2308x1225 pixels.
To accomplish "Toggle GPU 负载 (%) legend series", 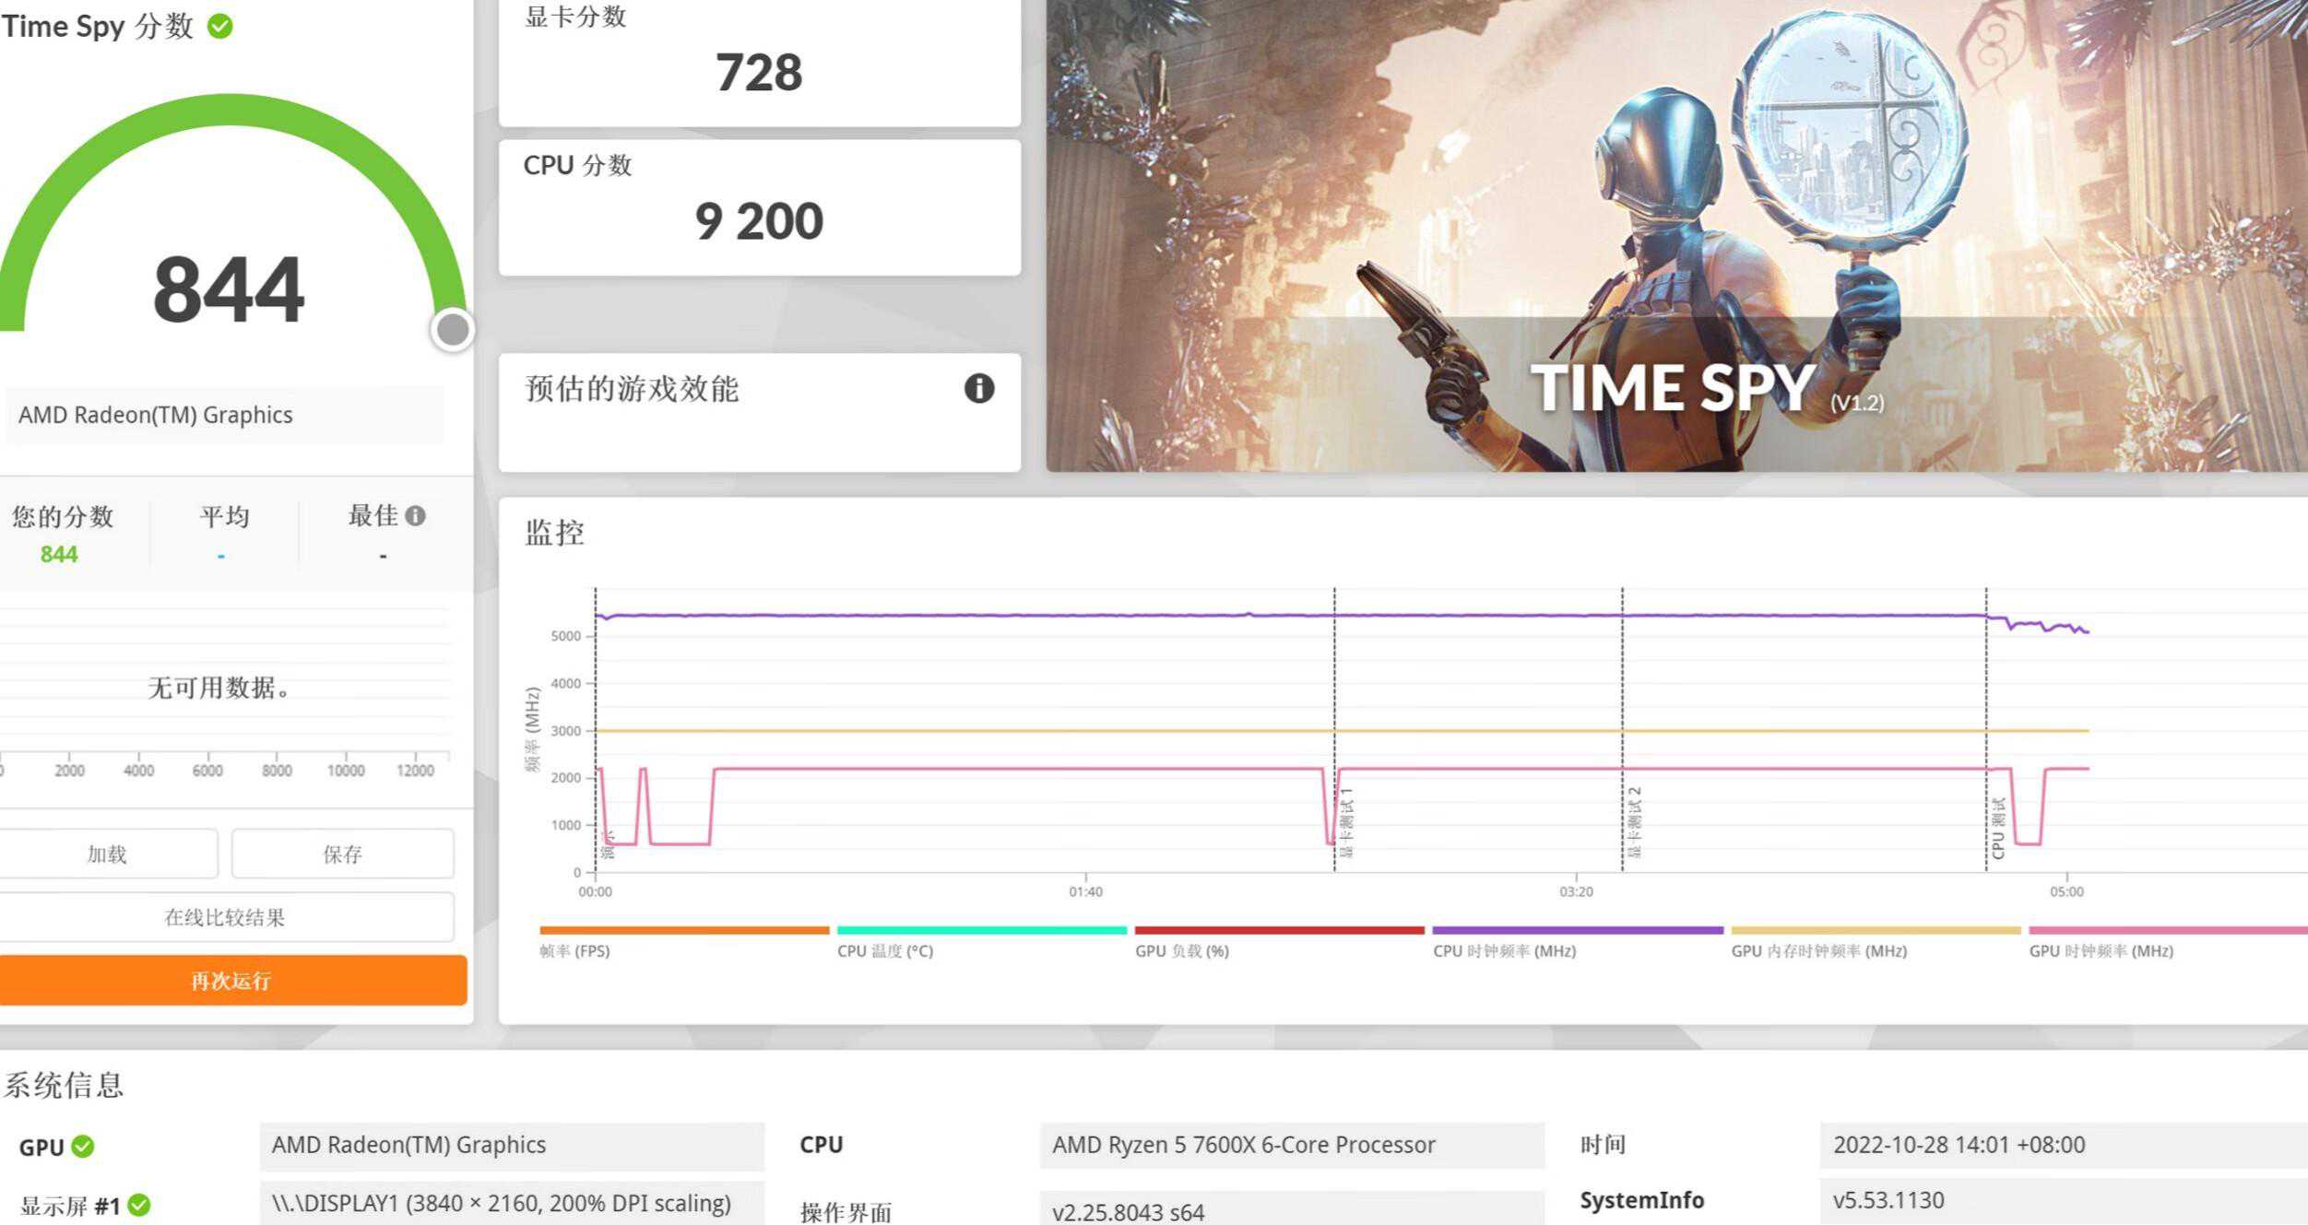I will click(1181, 950).
